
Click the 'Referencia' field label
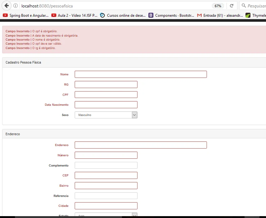pyautogui.click(x=61, y=196)
